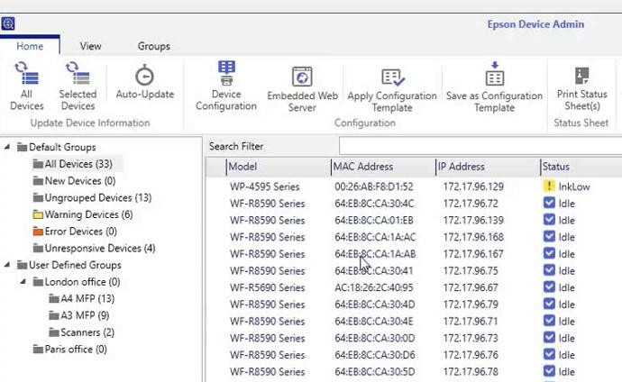Select the A3 MFP (9) group
622x382 pixels.
pos(85,315)
